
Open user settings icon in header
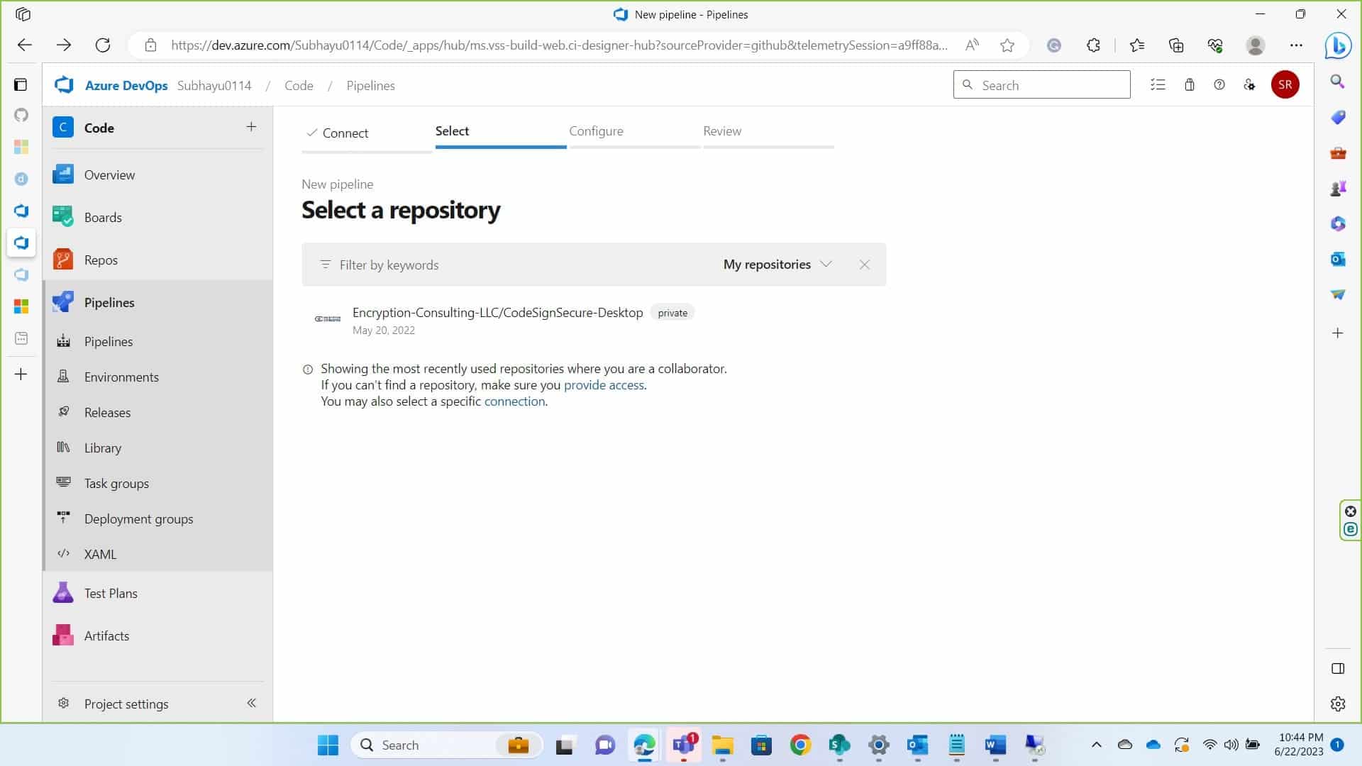pyautogui.click(x=1250, y=85)
